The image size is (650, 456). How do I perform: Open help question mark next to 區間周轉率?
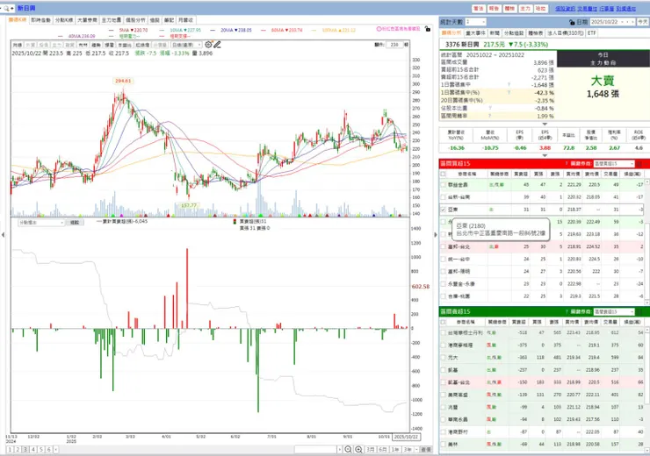[x=489, y=116]
